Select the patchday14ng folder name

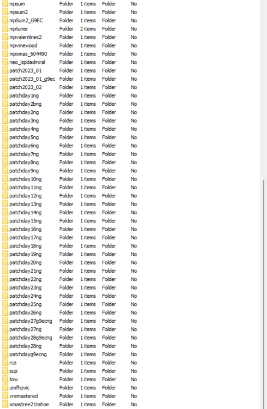point(25,213)
